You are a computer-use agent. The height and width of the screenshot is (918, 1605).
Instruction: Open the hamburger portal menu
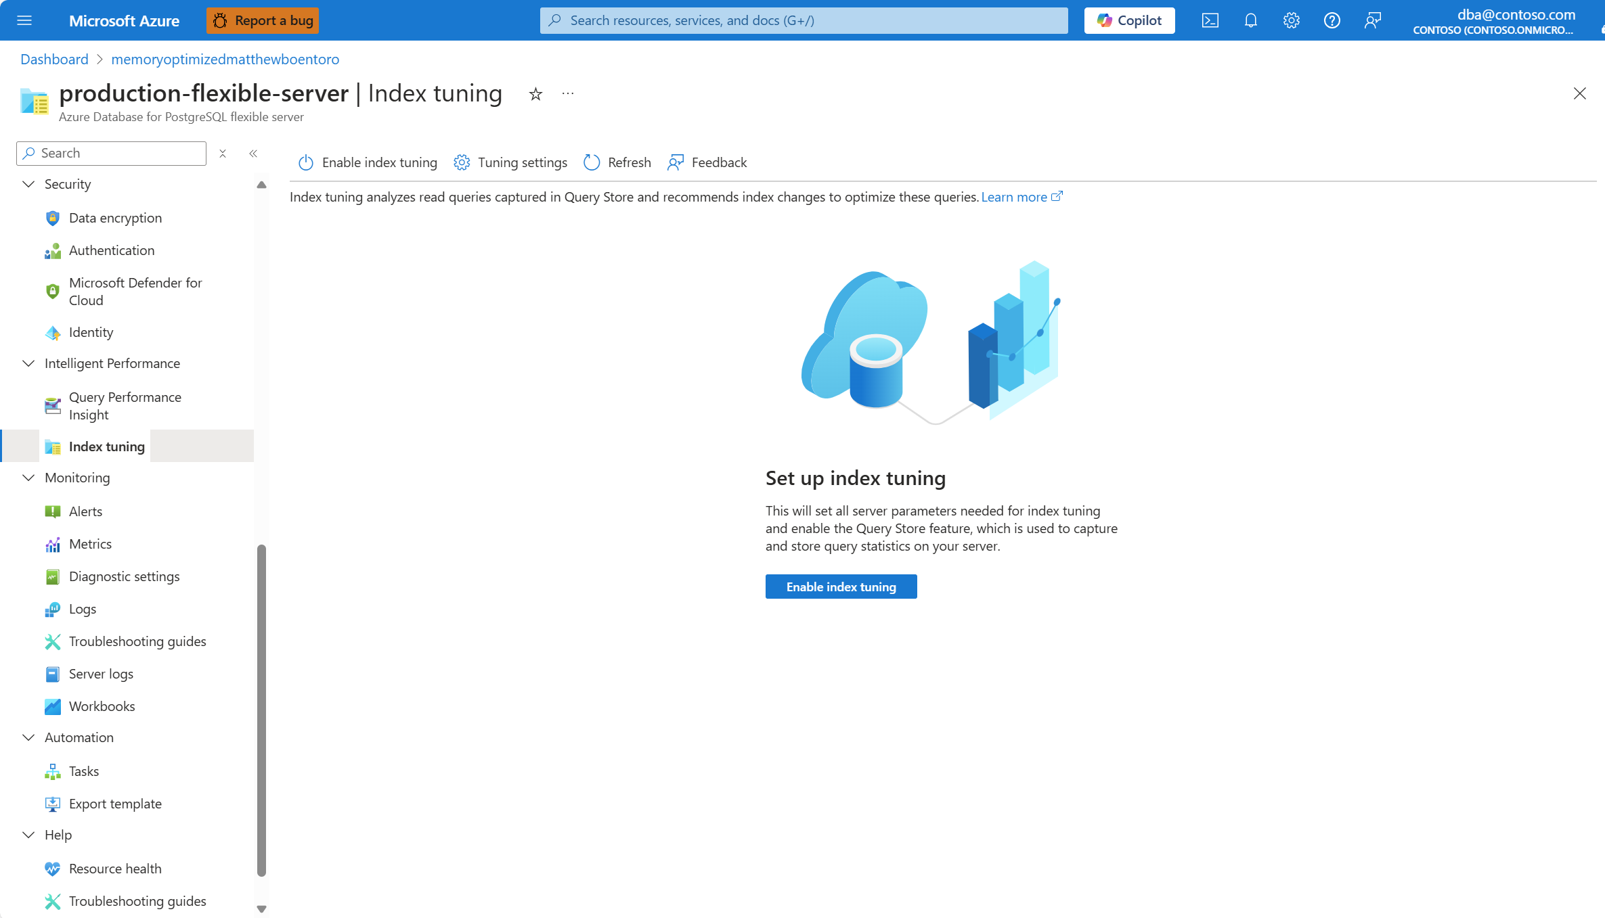[x=24, y=20]
